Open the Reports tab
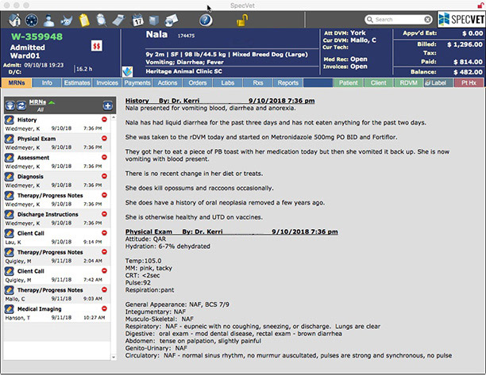Image resolution: width=486 pixels, height=375 pixels. click(x=288, y=83)
